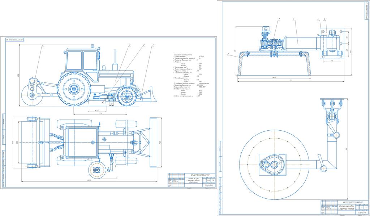This screenshot has height=216, width=370.
Task: Click "ЛТС-17-1" in the right sheet title block
Action: (362, 212)
